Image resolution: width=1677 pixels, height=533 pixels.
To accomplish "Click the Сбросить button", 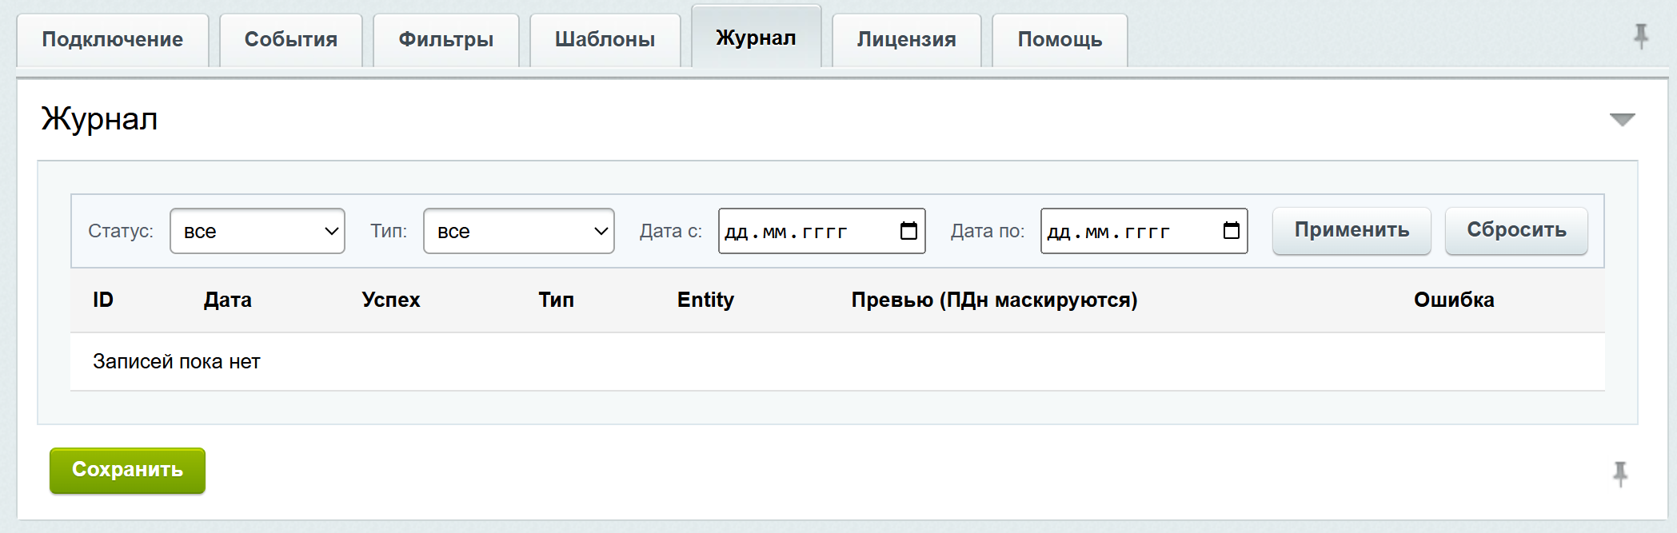I will (1516, 230).
